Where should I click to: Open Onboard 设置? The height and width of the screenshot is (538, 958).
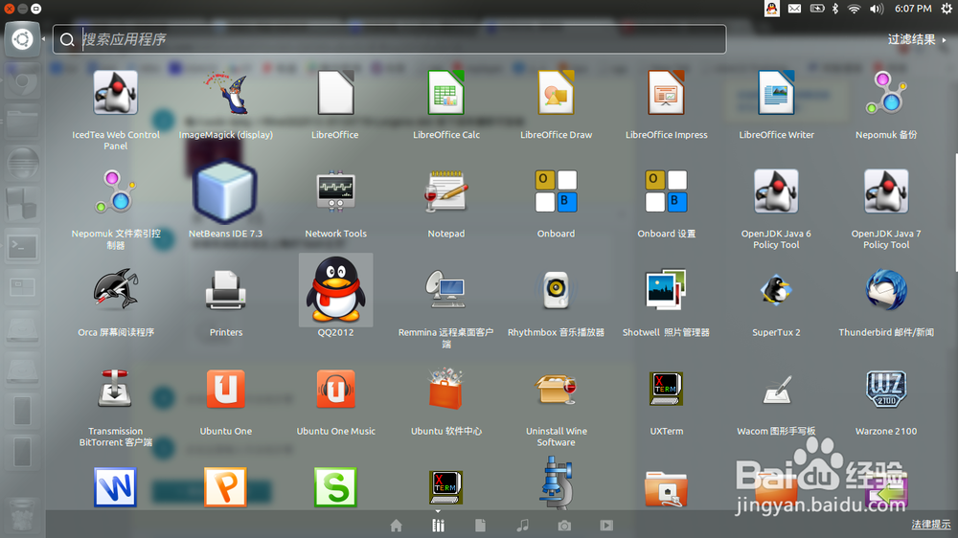(666, 191)
